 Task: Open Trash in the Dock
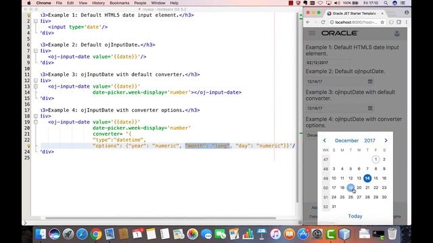click(x=392, y=234)
